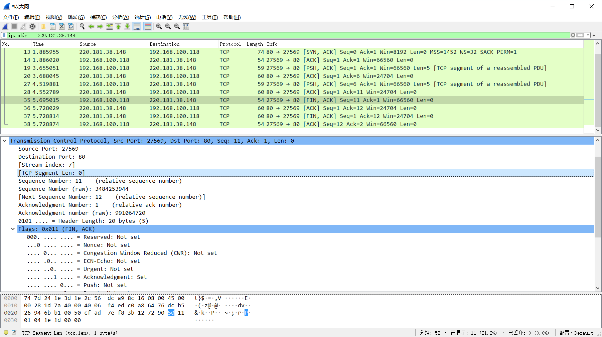Open the 分析(A) menu
The width and height of the screenshot is (602, 337).
[121, 17]
